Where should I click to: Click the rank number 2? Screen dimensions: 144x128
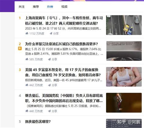point(20,44)
